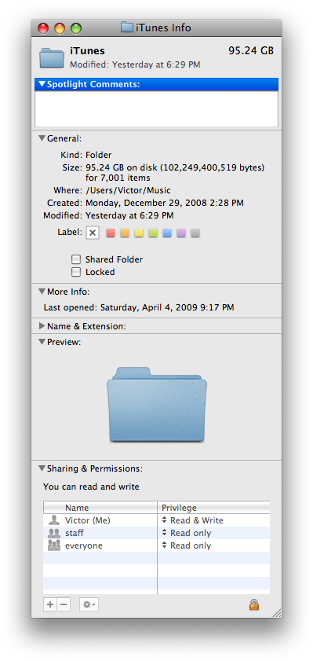The width and height of the screenshot is (313, 661).
Task: Collapse the Sharing & Permissions section
Action: click(x=42, y=468)
